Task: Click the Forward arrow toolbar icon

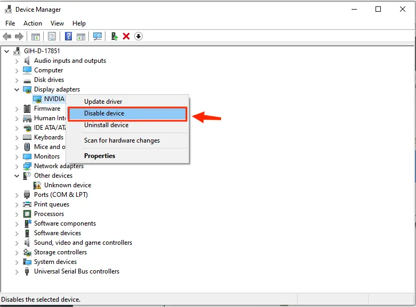Action: (19, 36)
